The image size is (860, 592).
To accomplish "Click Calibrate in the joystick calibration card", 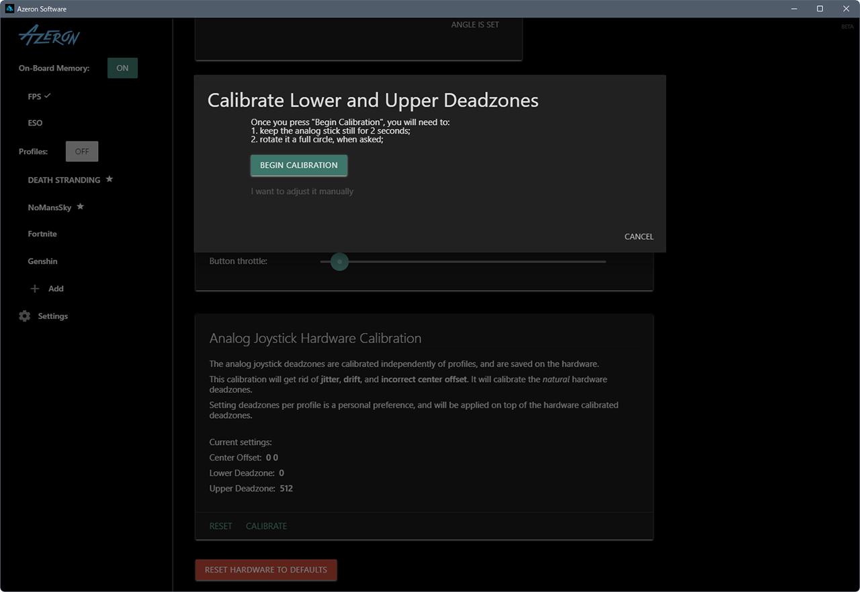I will coord(266,526).
